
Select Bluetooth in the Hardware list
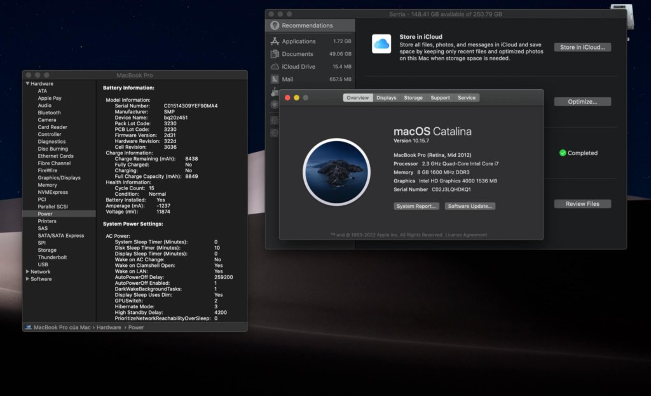[49, 113]
